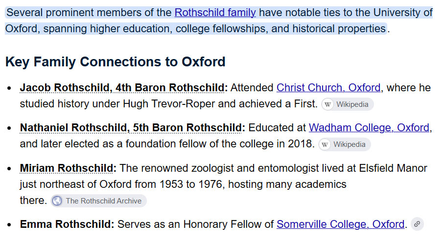Open the Somerville College, Oxford link

click(340, 224)
